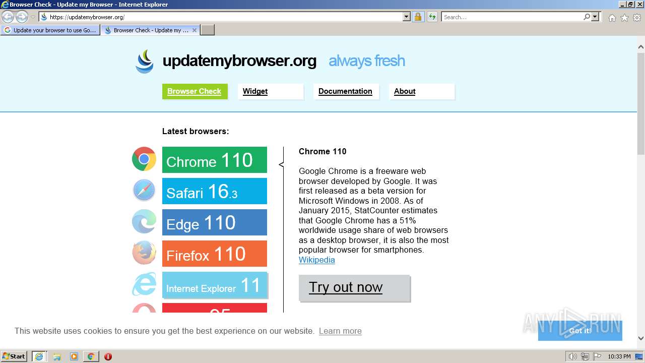Expand the search provider dropdown arrow

point(595,17)
